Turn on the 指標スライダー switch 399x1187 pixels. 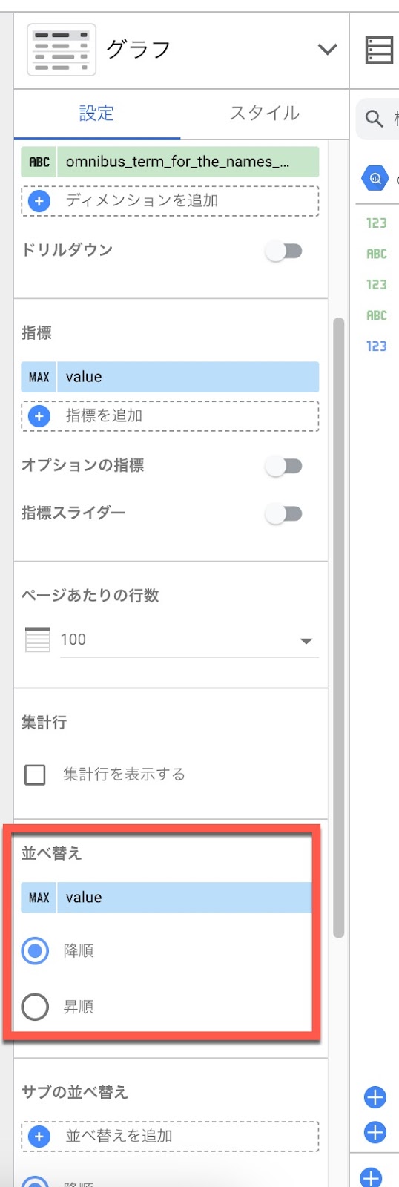(x=284, y=513)
